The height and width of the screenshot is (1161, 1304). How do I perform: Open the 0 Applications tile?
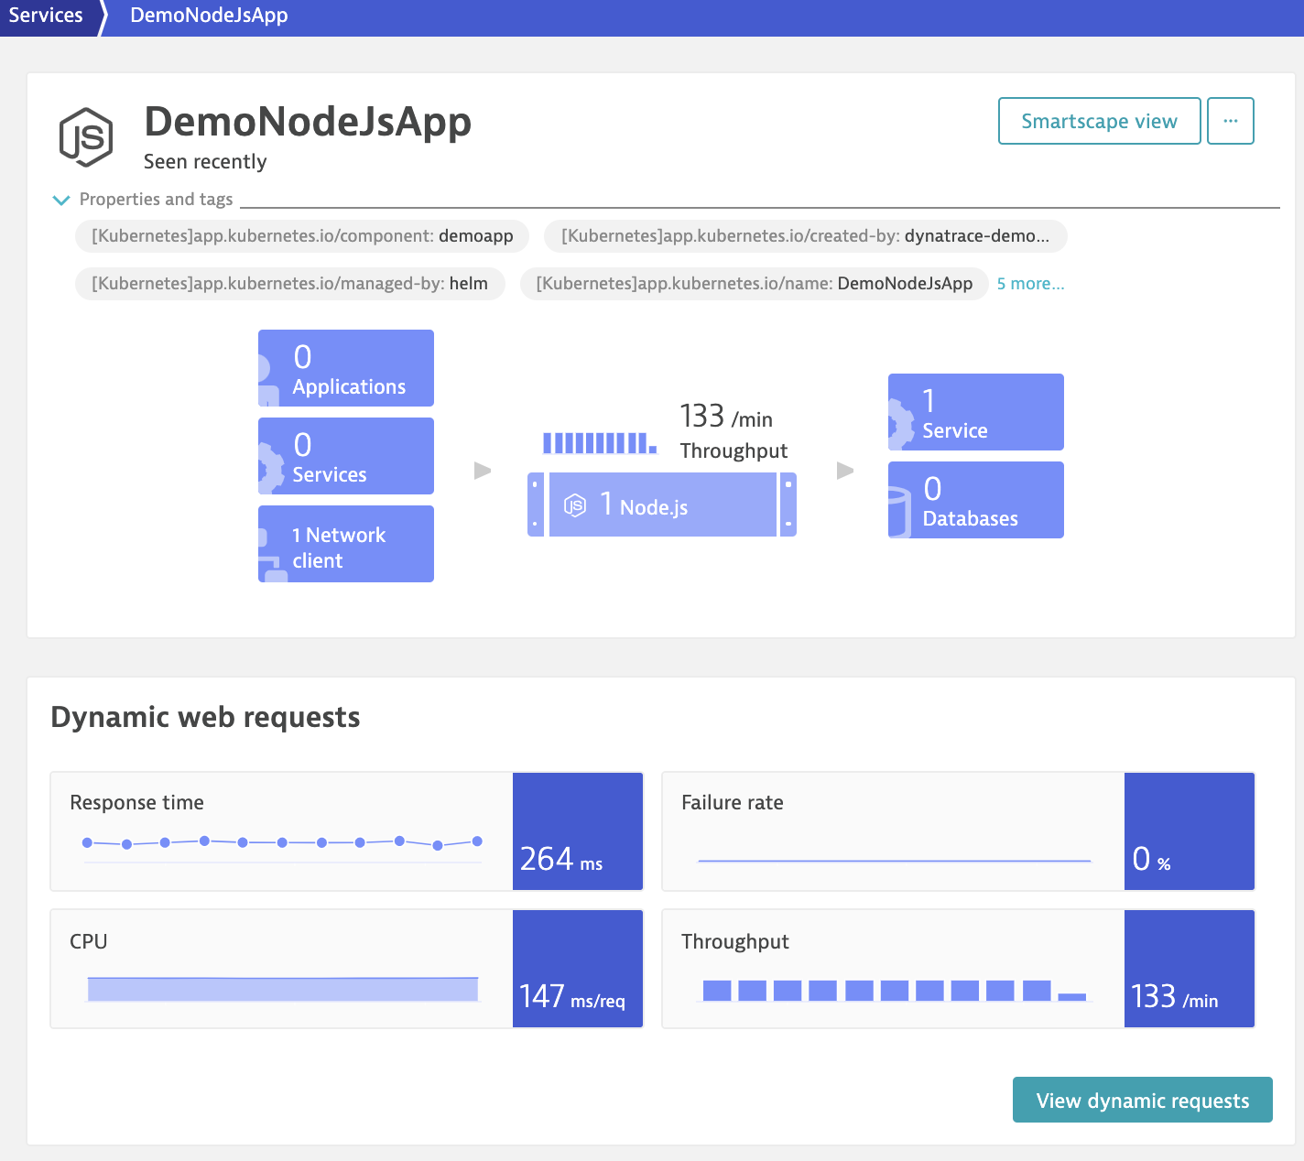(346, 368)
